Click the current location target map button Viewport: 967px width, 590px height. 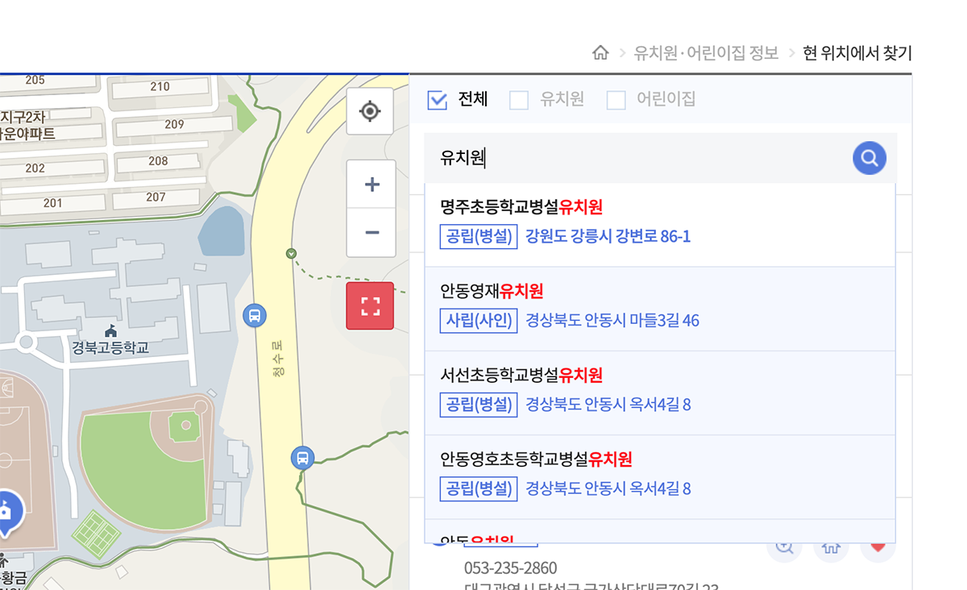click(370, 111)
